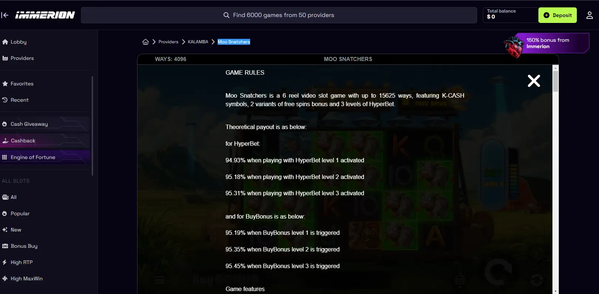Click the Deposit button

click(x=557, y=15)
